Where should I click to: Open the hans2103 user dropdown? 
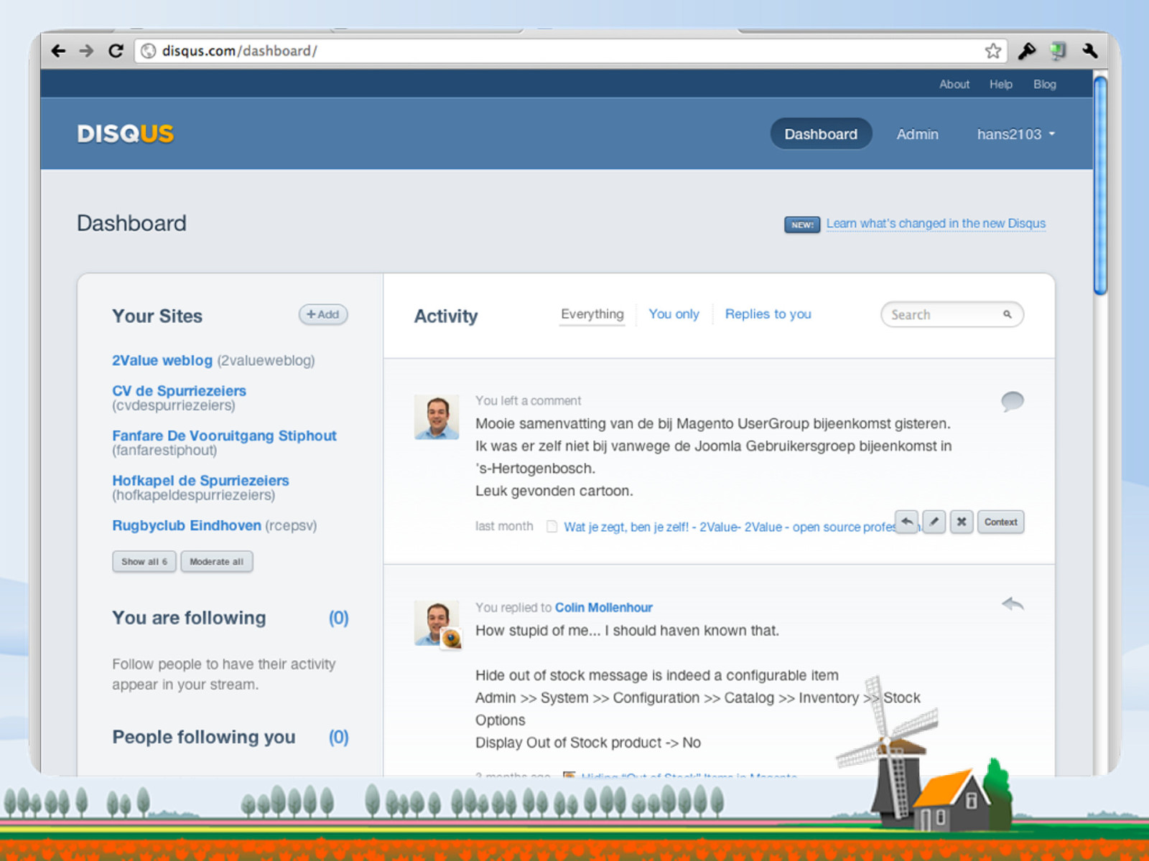pyautogui.click(x=1016, y=134)
